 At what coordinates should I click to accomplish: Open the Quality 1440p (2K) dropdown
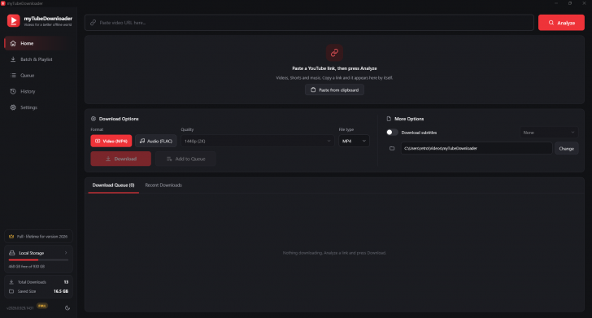[258, 141]
